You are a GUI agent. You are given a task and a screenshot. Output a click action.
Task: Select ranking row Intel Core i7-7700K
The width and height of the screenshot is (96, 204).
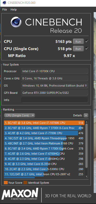click(44, 133)
